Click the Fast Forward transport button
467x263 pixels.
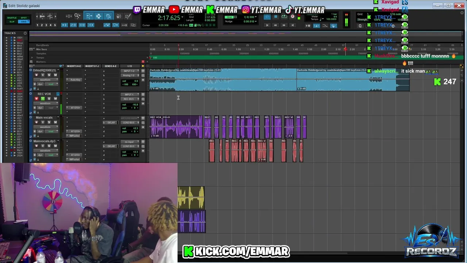(x=284, y=25)
